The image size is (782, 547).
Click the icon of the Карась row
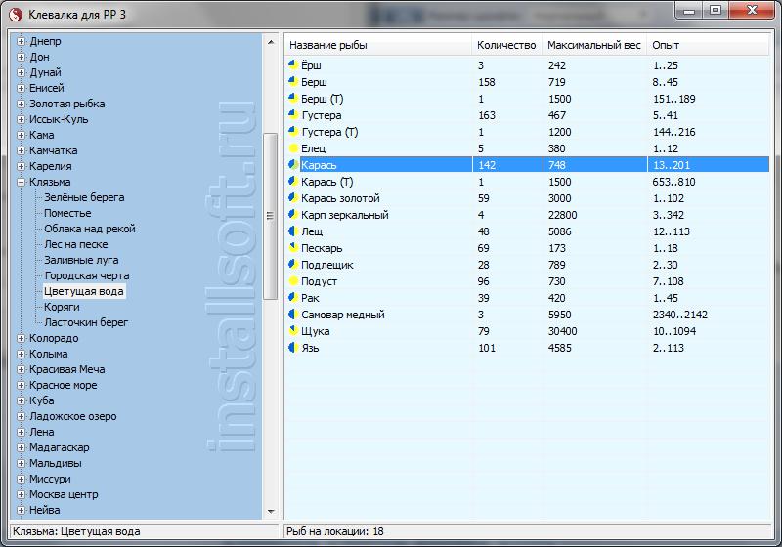[x=292, y=164]
